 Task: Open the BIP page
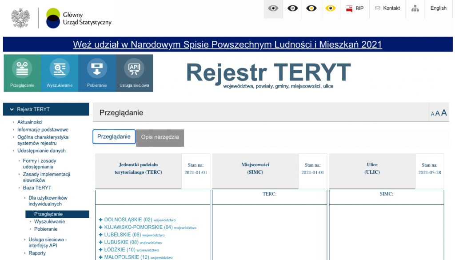pyautogui.click(x=355, y=8)
